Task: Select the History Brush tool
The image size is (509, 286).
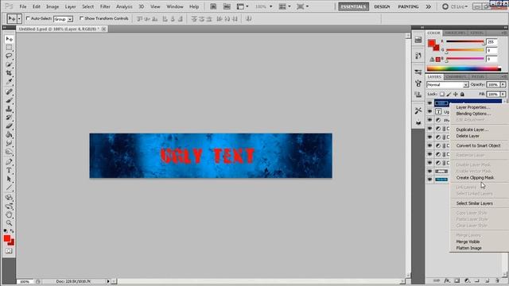Action: point(9,118)
